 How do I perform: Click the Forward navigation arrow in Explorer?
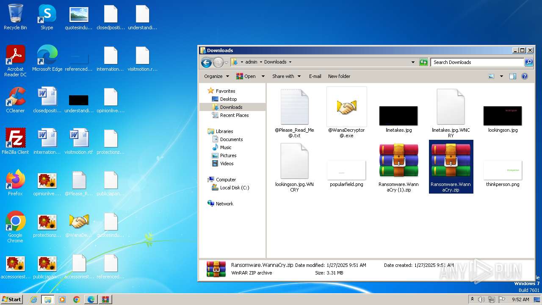[x=218, y=63]
